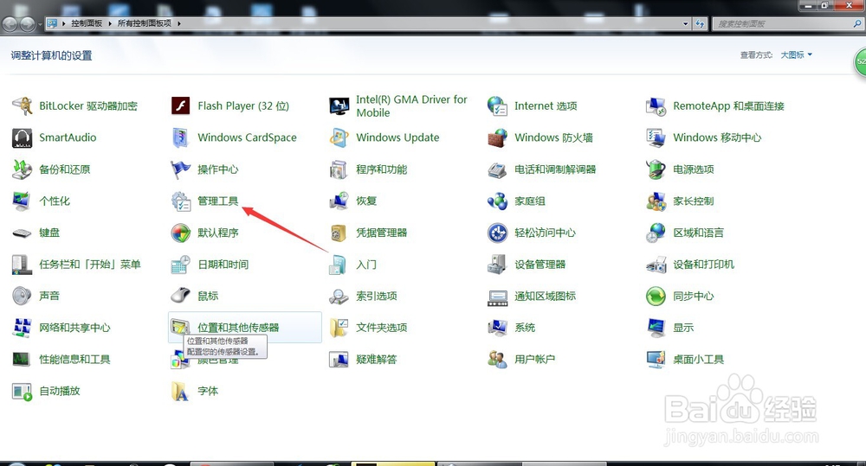Expand the address bar history dropdown arrow

click(685, 23)
